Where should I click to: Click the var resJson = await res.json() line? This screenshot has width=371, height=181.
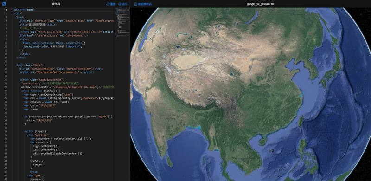tap(46, 102)
